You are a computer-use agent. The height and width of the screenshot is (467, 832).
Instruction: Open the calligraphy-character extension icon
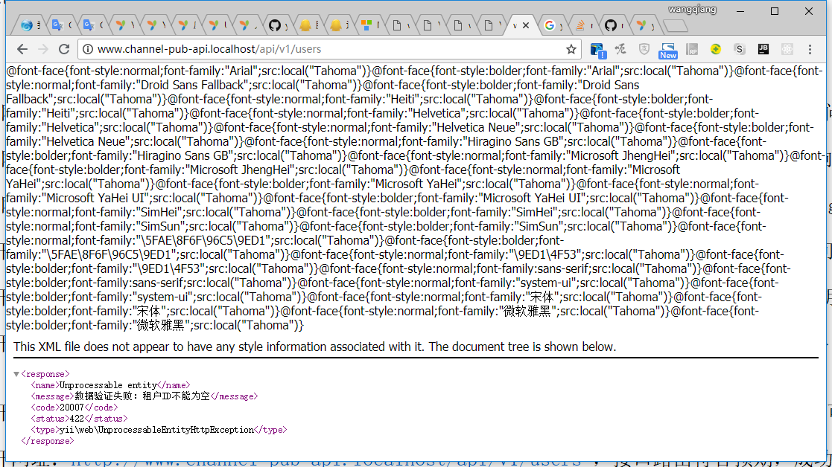pos(620,49)
